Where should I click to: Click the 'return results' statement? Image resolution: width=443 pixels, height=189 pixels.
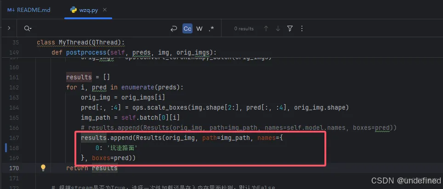[x=92, y=168]
